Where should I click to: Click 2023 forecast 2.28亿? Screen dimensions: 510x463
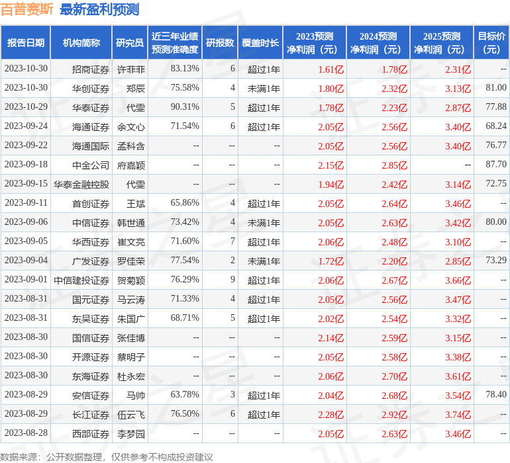coord(331,415)
